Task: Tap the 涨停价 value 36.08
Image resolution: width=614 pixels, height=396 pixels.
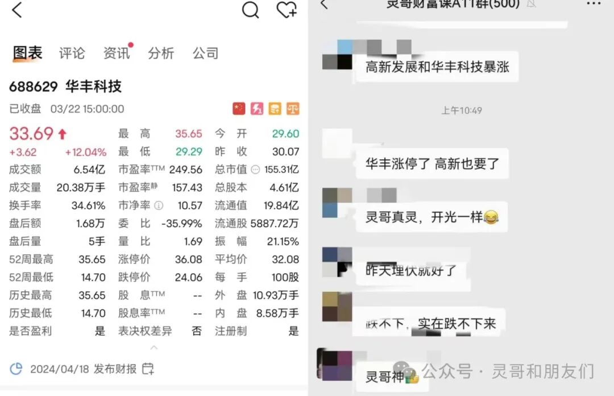Action: [x=189, y=259]
